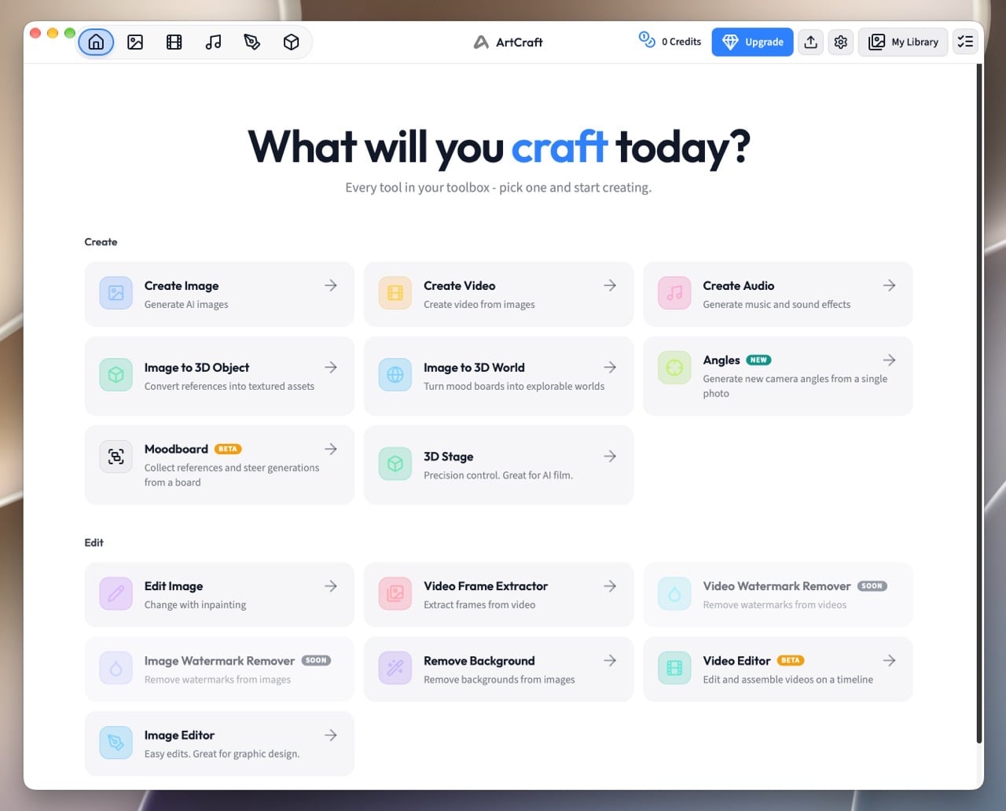This screenshot has width=1006, height=811.
Task: Open My Library
Action: [x=903, y=42]
